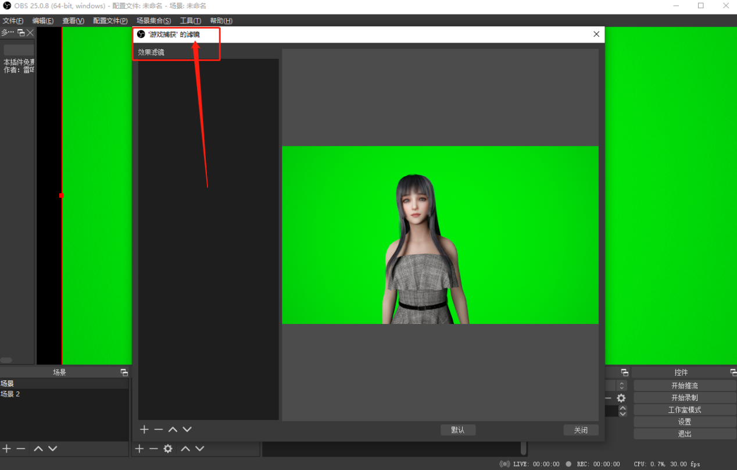
Task: Undock the 场景 panel using float icon
Action: click(x=124, y=372)
